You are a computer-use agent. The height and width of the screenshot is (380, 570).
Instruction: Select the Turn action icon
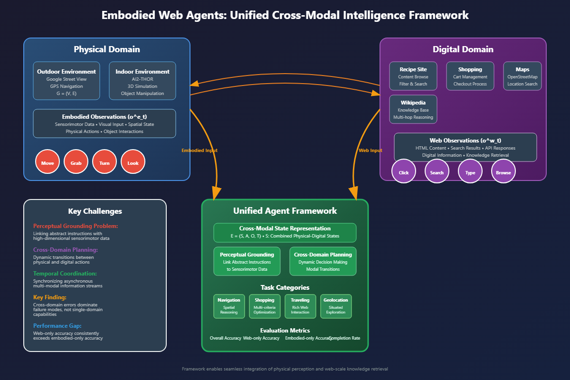pyautogui.click(x=104, y=161)
